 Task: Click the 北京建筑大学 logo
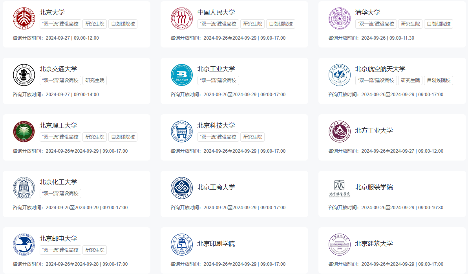(340, 245)
